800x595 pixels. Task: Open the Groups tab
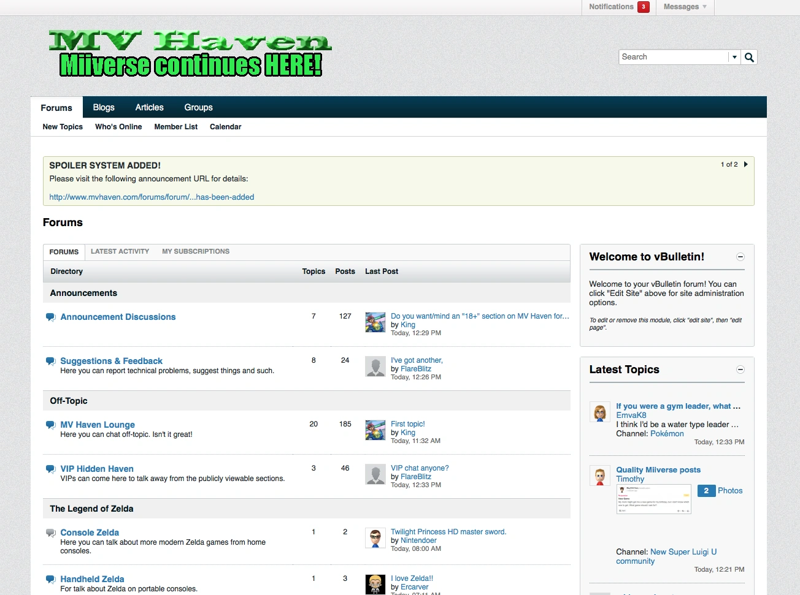(x=199, y=107)
